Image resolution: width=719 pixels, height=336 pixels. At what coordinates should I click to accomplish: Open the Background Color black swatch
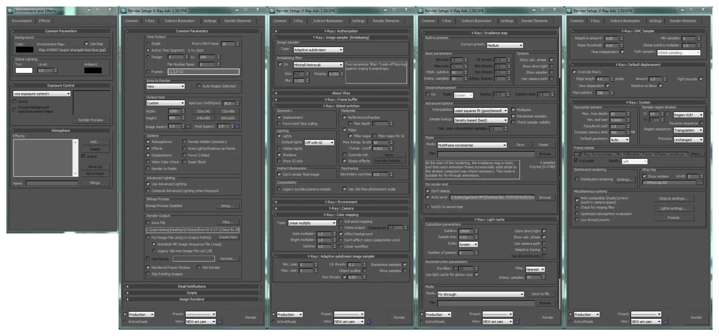point(24,50)
